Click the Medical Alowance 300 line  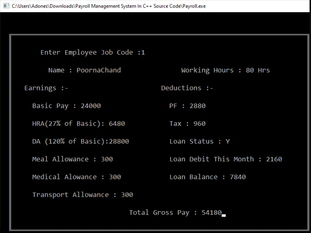click(76, 177)
